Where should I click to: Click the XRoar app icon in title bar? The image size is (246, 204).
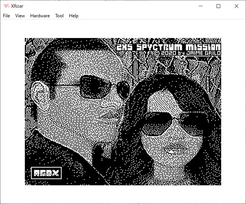pyautogui.click(x=6, y=6)
